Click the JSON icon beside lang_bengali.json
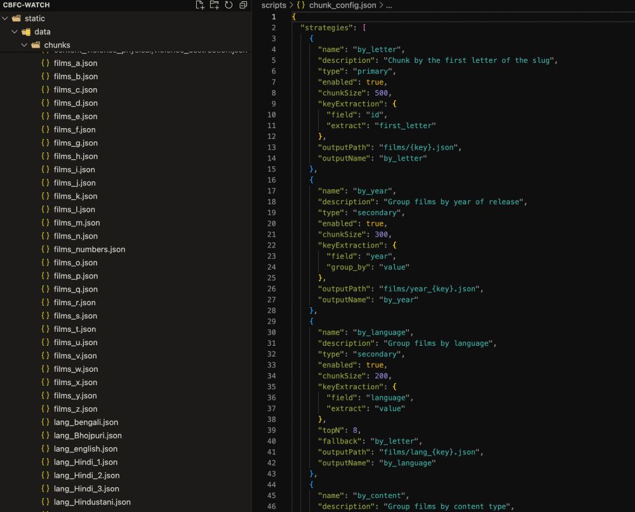This screenshot has width=635, height=512. (x=45, y=422)
